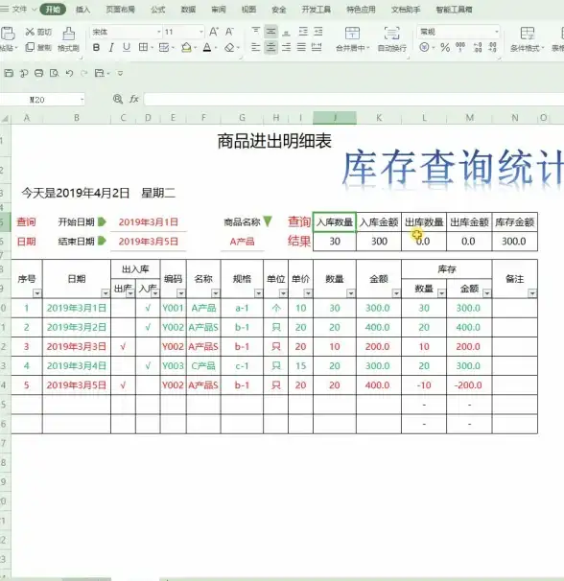Click the currency format icon

[424, 47]
